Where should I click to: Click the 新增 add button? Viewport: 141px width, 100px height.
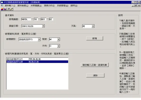95,38
